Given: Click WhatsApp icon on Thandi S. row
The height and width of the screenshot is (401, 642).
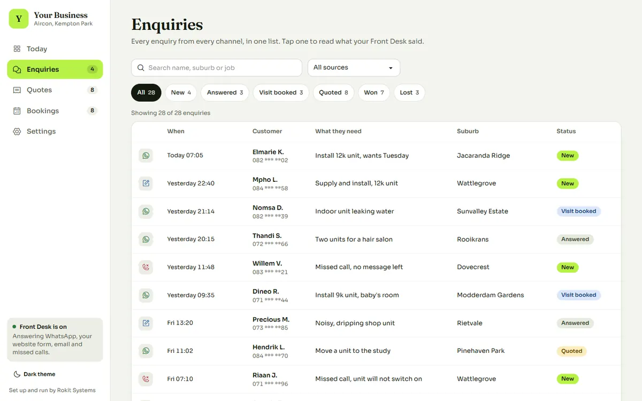Looking at the screenshot, I should (x=146, y=239).
